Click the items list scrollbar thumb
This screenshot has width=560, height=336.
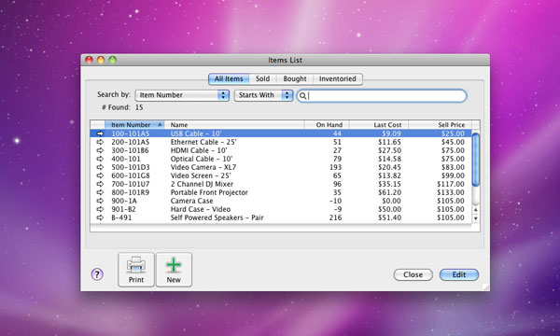point(476,160)
